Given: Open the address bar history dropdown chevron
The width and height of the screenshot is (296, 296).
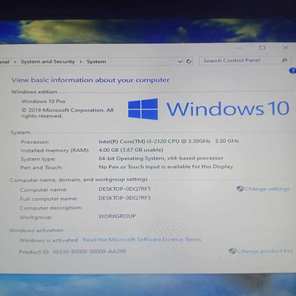Looking at the screenshot, I should tap(180, 61).
